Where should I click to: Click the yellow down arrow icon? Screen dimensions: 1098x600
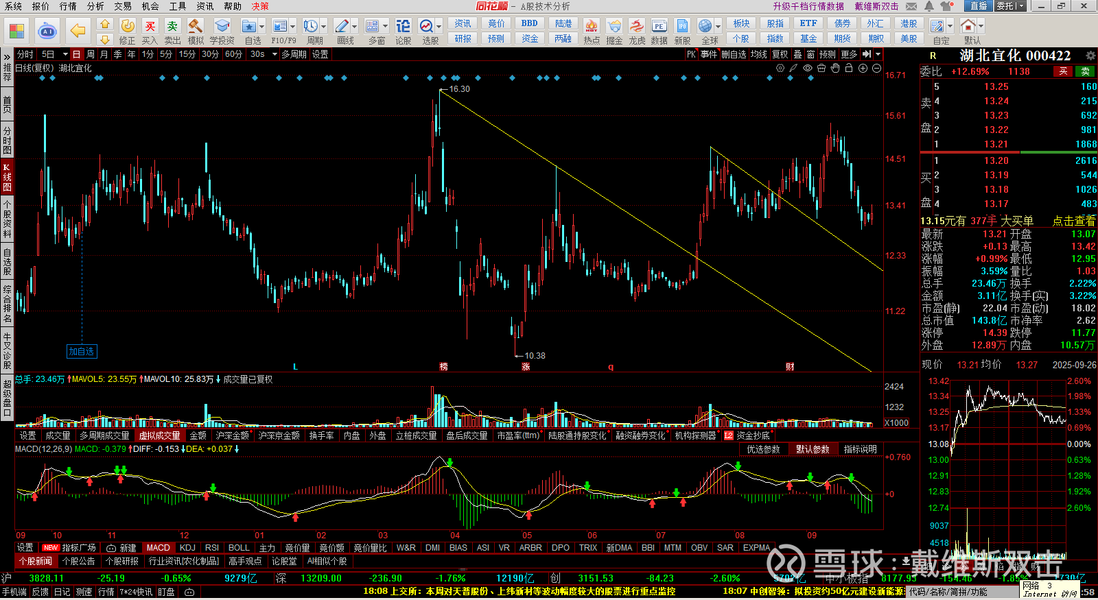click(105, 39)
